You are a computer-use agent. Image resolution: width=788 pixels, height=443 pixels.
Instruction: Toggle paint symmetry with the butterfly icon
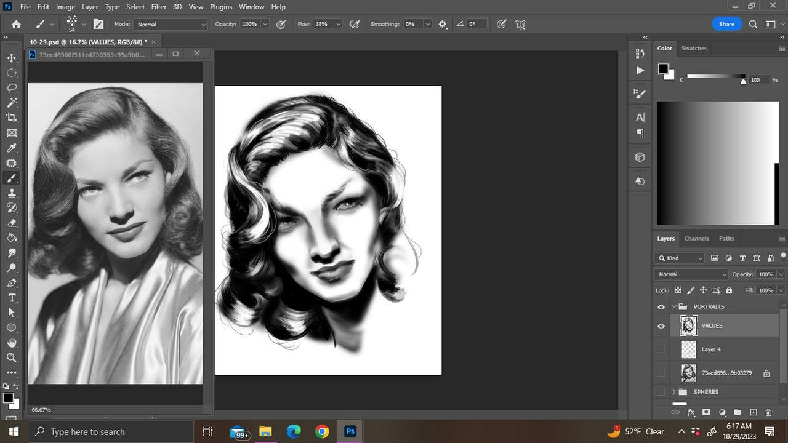tap(520, 24)
